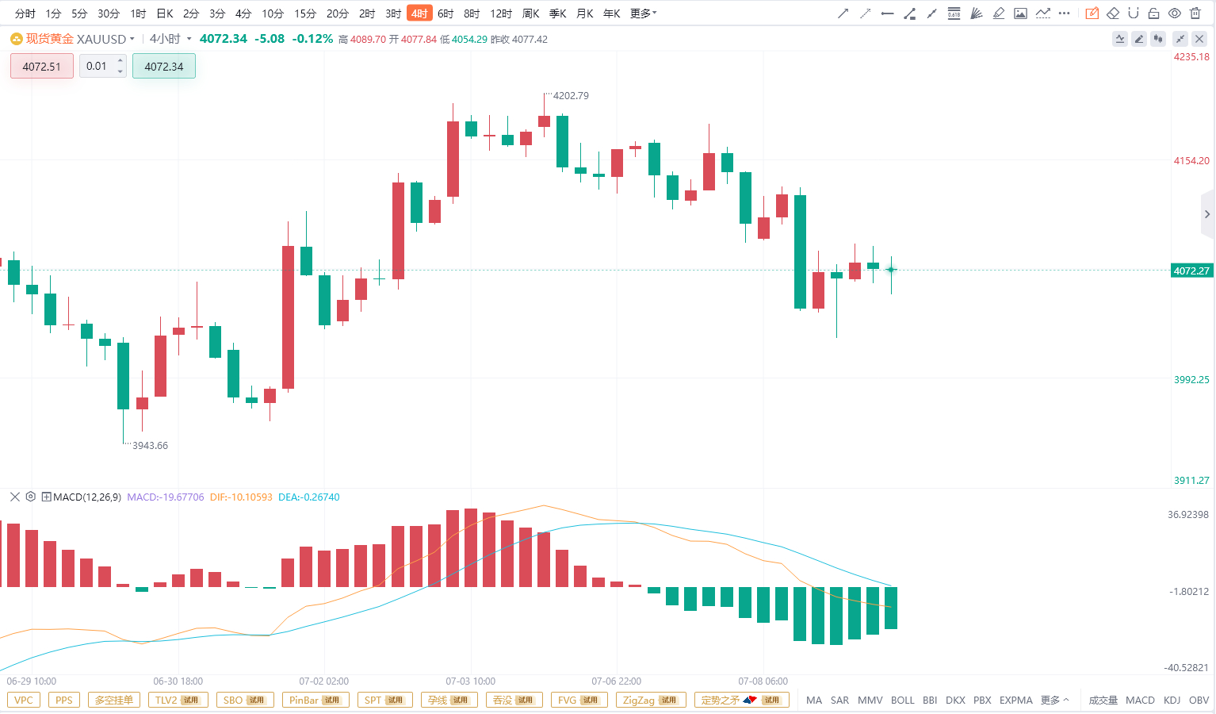Viewport: 1216px width, 714px height.
Task: Enable the PPS indicator
Action: point(64,700)
